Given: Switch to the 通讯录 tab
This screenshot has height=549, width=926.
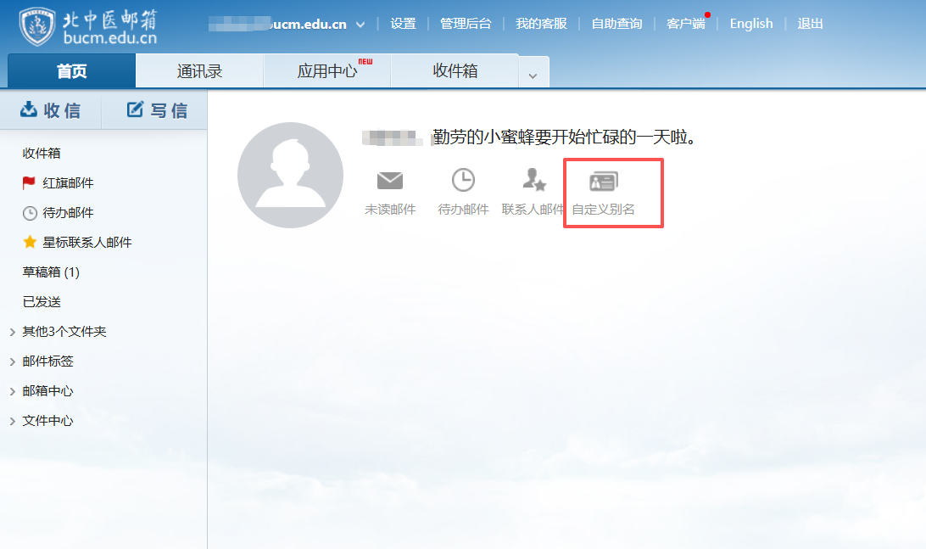Looking at the screenshot, I should 199,71.
